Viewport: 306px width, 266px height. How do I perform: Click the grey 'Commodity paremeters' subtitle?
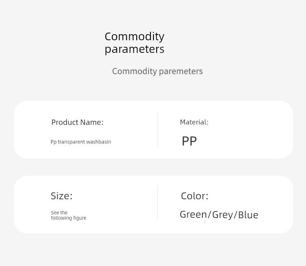(x=157, y=72)
